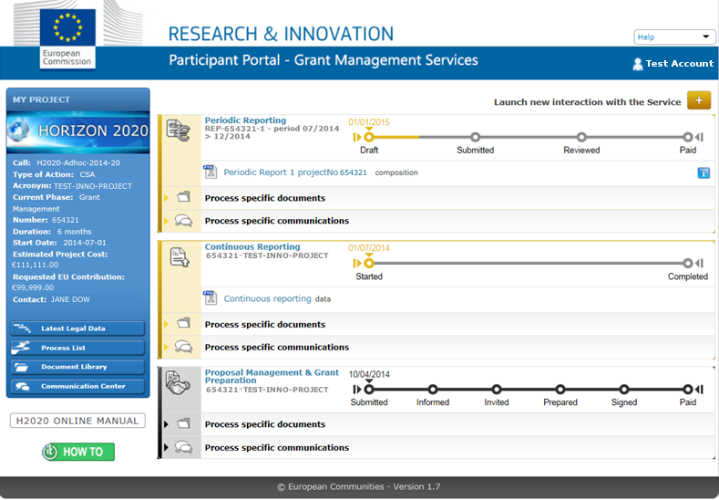The height and width of the screenshot is (500, 719).
Task: Click folder icon in Proposal Management documents row
Action: click(183, 423)
